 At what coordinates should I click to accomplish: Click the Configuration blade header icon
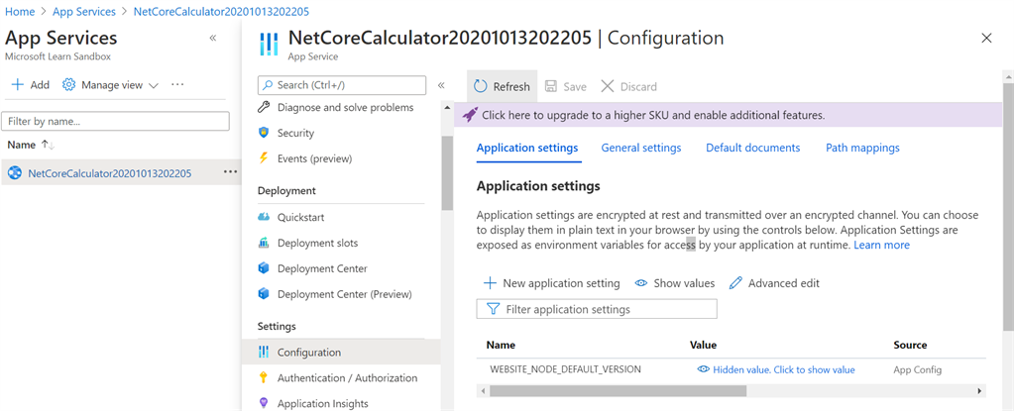point(269,46)
